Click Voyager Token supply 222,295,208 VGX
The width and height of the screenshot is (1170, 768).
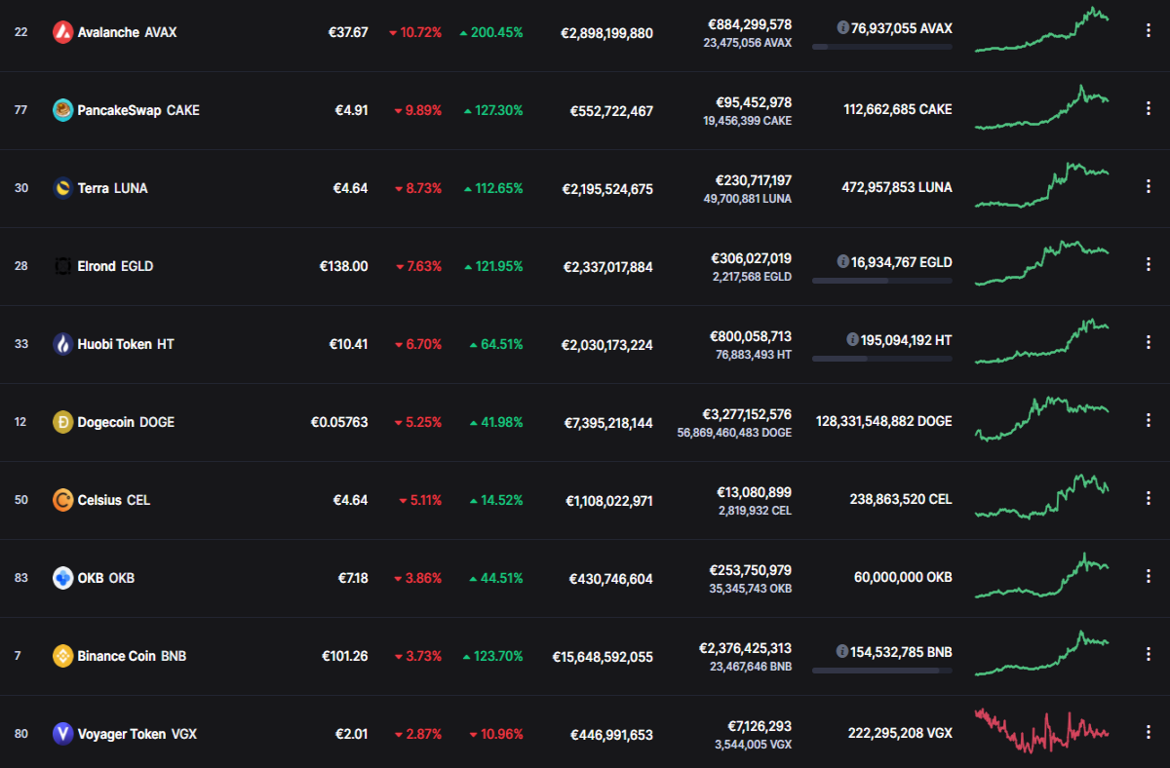click(901, 733)
